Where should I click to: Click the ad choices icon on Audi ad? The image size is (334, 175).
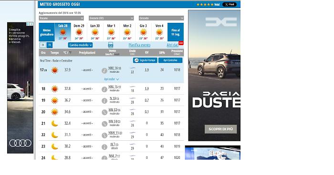(x=28, y=24)
